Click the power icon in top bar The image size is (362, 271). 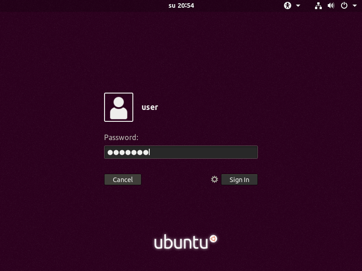point(344,5)
